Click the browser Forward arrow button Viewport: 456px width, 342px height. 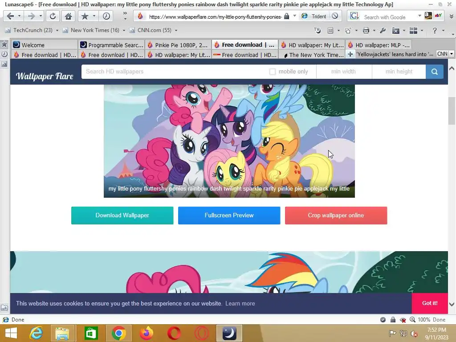pyautogui.click(x=31, y=16)
